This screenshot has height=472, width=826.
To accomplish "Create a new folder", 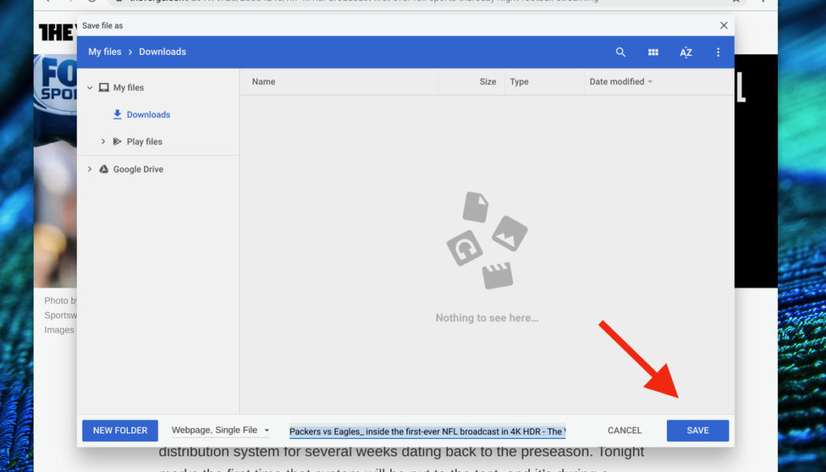I will [120, 430].
